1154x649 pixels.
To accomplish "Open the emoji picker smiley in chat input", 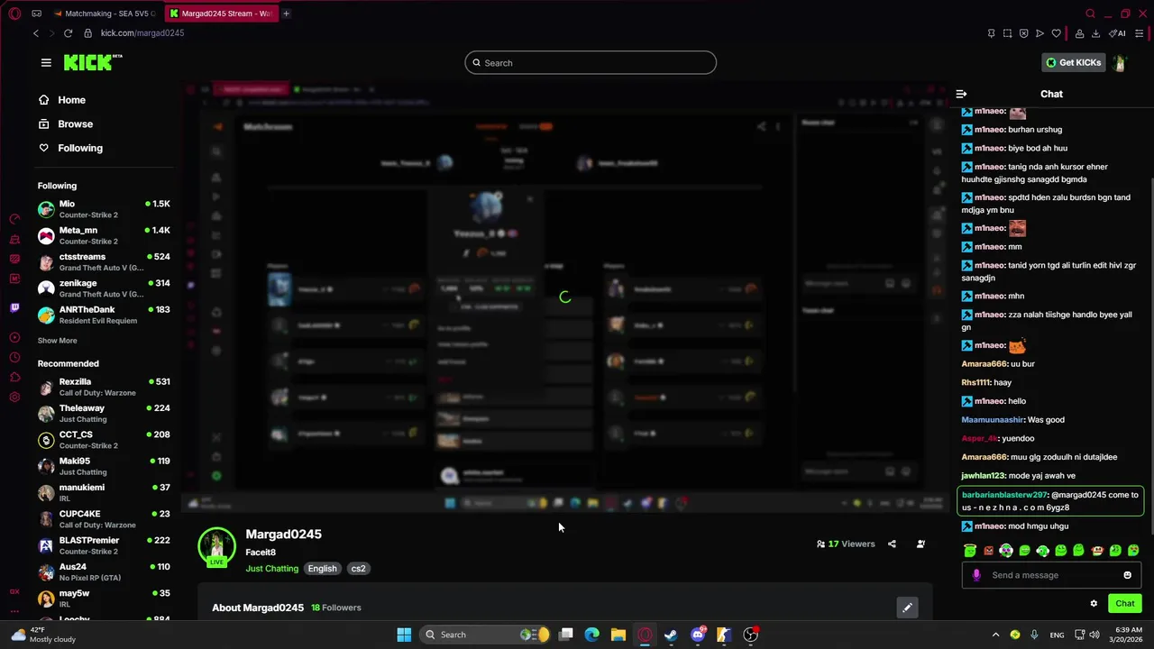I will pyautogui.click(x=1127, y=575).
